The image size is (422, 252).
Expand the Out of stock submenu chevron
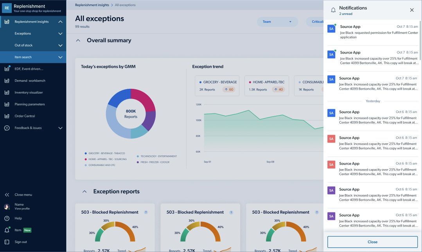(60, 45)
